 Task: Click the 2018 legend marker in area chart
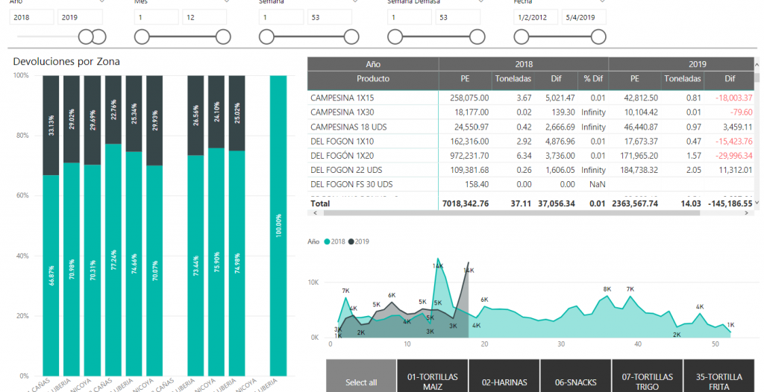click(325, 242)
